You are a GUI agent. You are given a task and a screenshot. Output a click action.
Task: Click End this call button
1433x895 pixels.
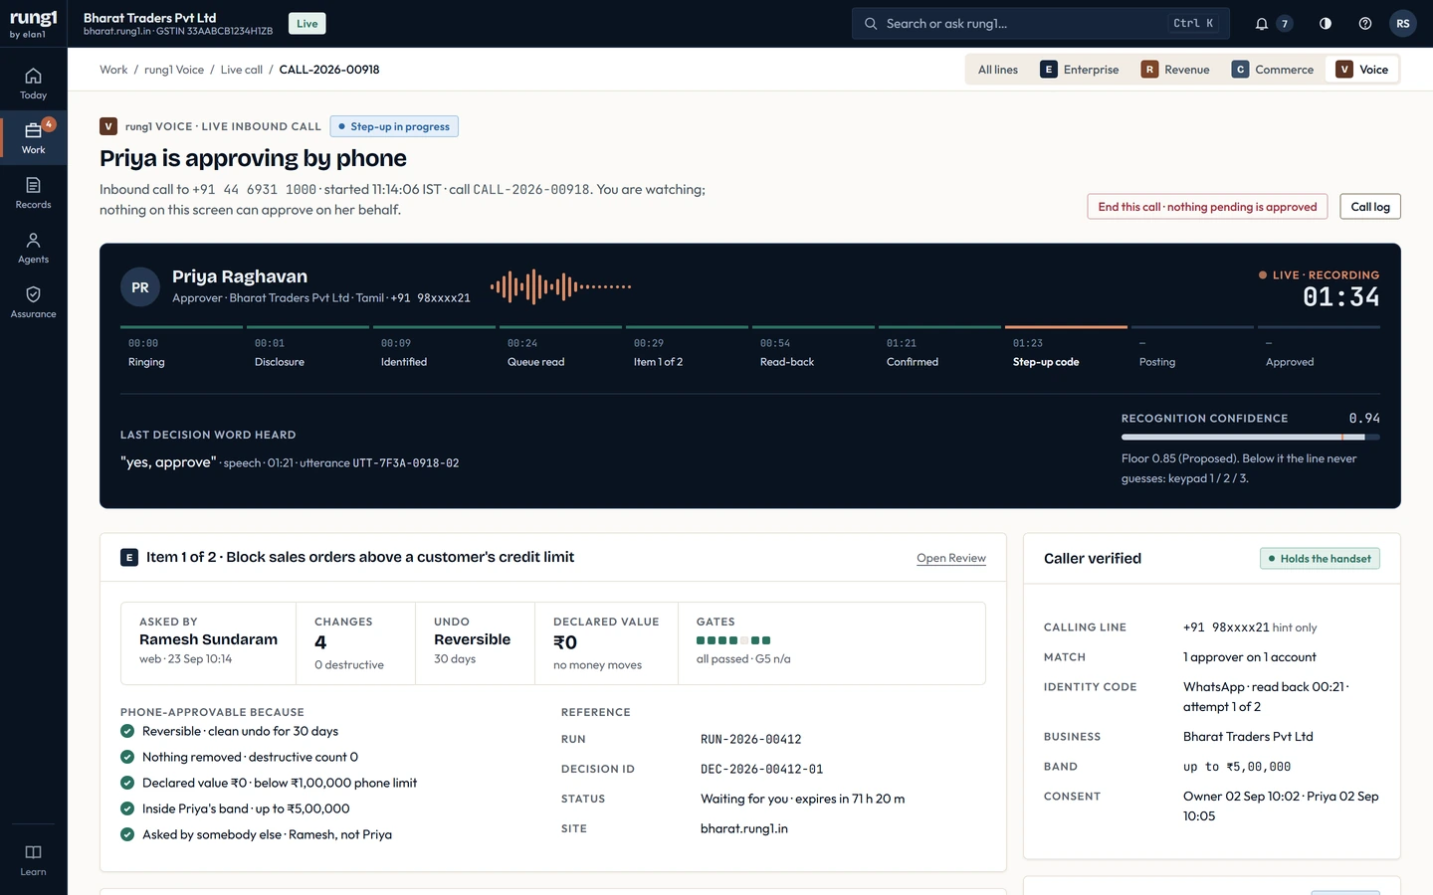click(1207, 207)
